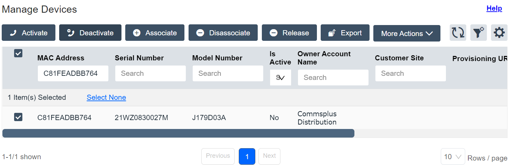The height and width of the screenshot is (165, 512).
Task: Click the plus icon on Associate
Action: [x=137, y=33]
